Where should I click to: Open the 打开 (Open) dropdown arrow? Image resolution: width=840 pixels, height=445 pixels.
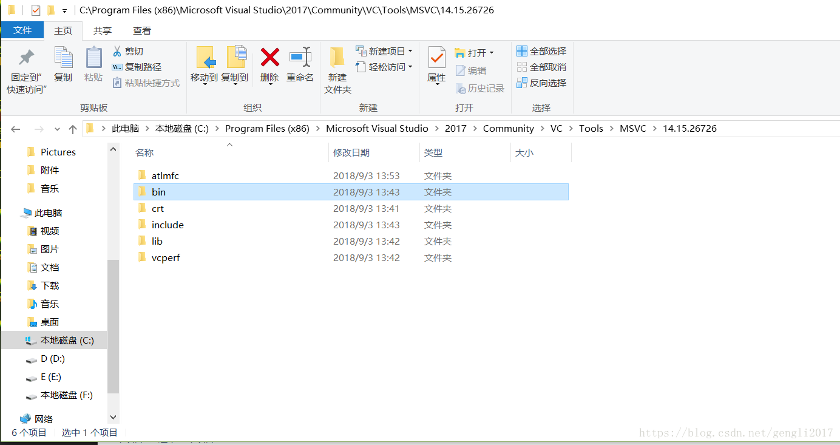coord(492,53)
